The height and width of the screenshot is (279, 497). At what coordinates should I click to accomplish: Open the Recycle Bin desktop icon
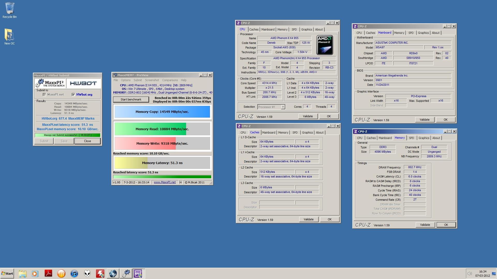coord(10,10)
